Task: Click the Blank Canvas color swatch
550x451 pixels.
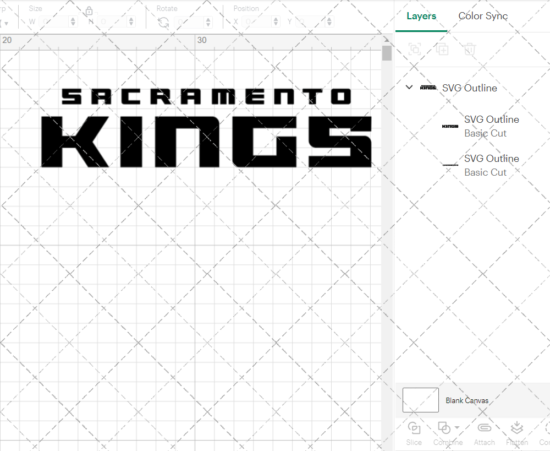Action: tap(420, 400)
